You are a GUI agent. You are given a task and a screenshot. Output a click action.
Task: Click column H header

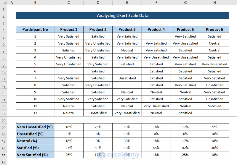pyautogui.click(x=214, y=3)
